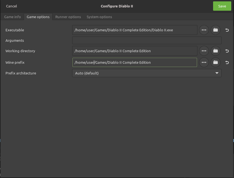Screen dimensions: 234x178
Task: Click the three-dots button beside Wine prefix
Action: tap(204, 62)
